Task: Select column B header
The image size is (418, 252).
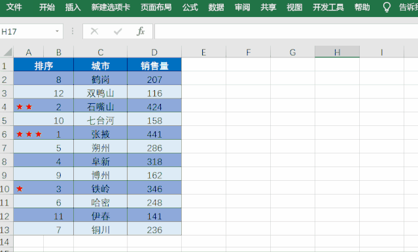Action: (59, 52)
